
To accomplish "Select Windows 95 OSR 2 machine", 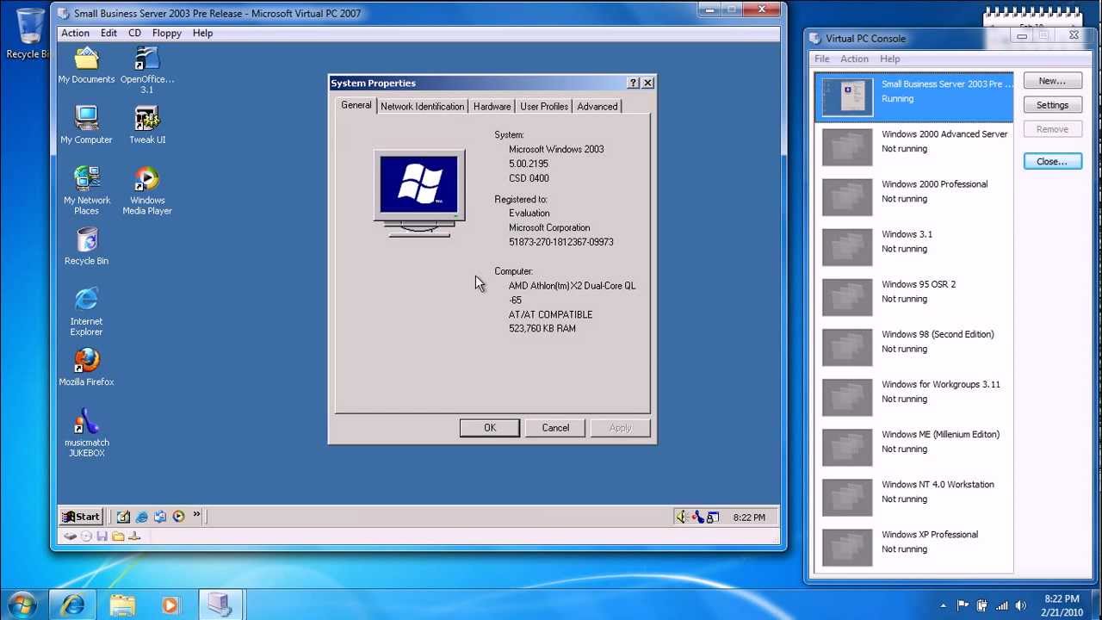I will click(913, 296).
